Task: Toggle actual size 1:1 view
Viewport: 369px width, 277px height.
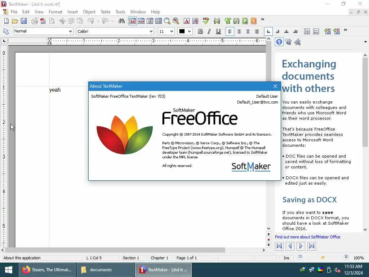Action: (x=133, y=21)
